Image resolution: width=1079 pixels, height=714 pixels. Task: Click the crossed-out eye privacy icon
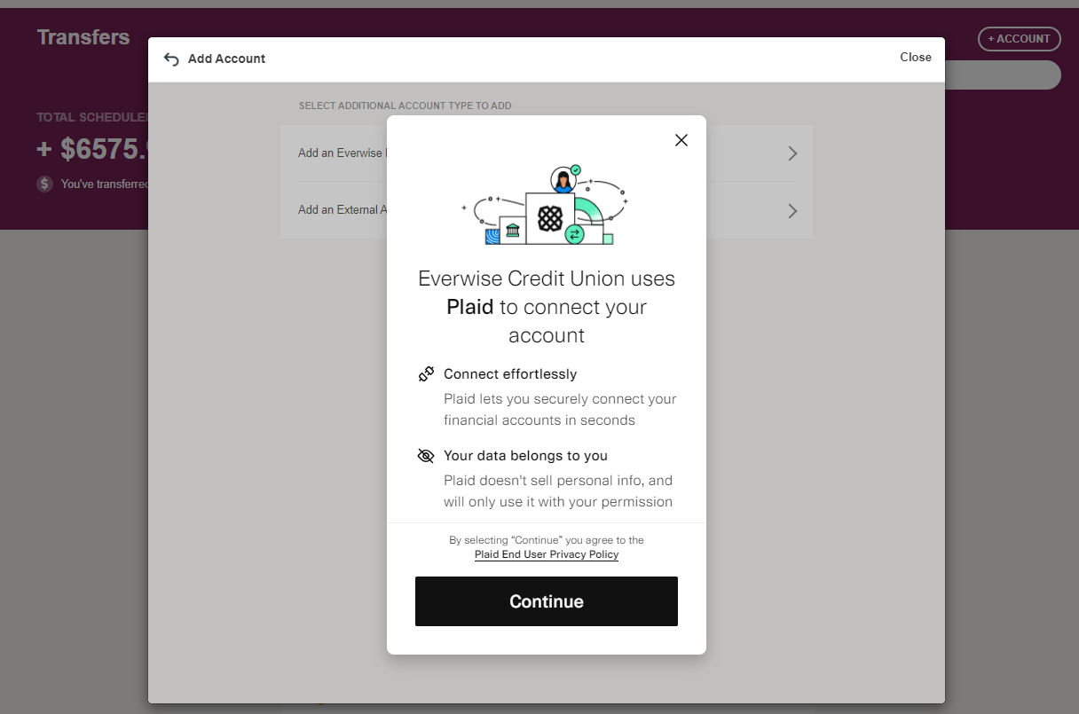(426, 456)
